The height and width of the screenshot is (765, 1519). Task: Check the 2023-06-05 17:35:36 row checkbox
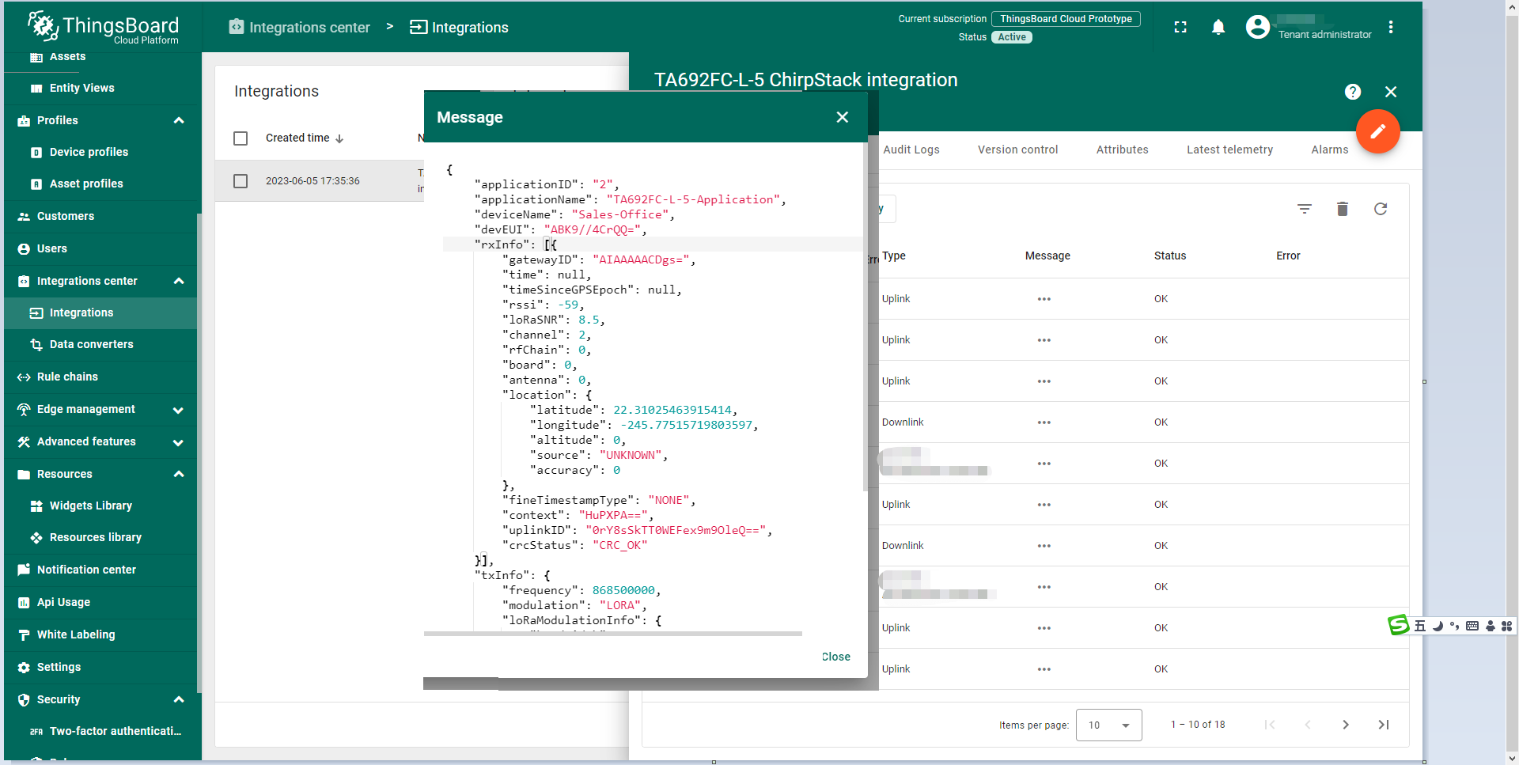click(x=241, y=181)
